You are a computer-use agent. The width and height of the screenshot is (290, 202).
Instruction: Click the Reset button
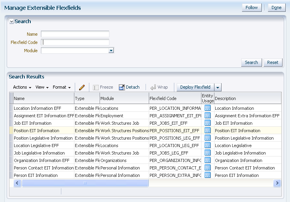[x=273, y=62]
